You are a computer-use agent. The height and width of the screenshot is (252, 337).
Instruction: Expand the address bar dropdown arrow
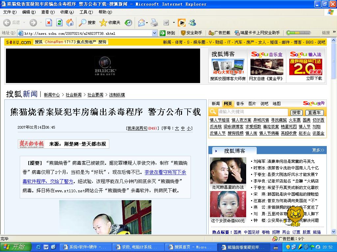click(x=154, y=33)
